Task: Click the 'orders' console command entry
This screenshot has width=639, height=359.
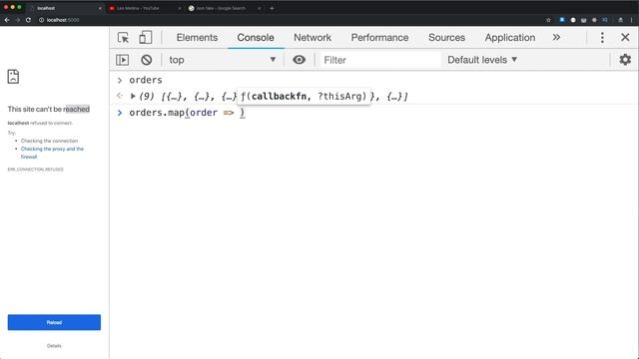Action: tap(146, 80)
